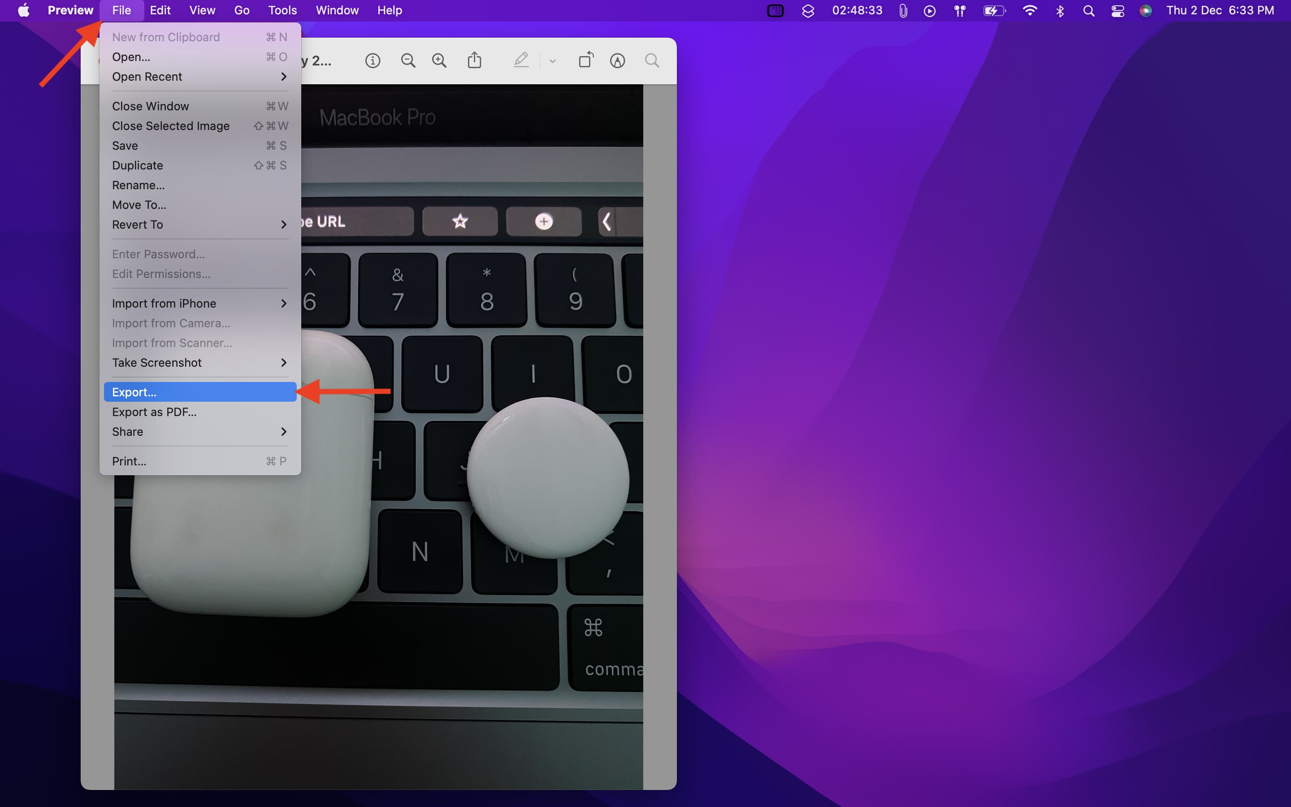Toggle Bluetooth from the menu bar

[x=1060, y=10]
